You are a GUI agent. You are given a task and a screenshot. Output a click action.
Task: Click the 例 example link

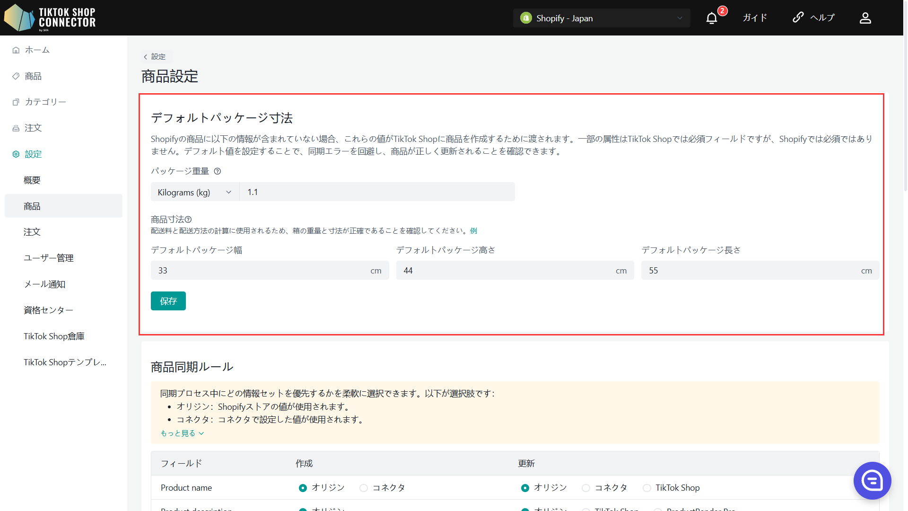473,231
